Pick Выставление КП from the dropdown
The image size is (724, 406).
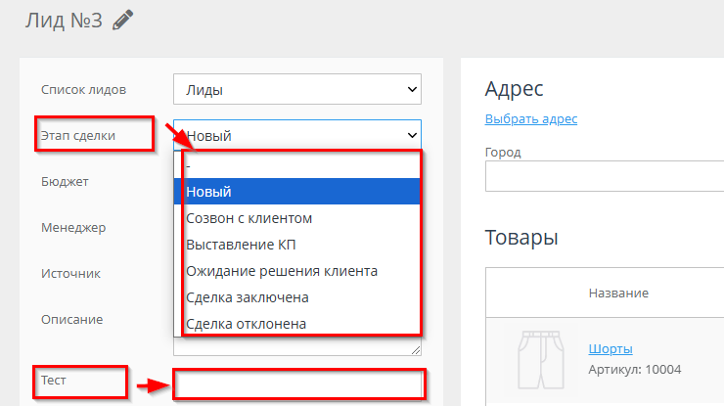[296, 244]
